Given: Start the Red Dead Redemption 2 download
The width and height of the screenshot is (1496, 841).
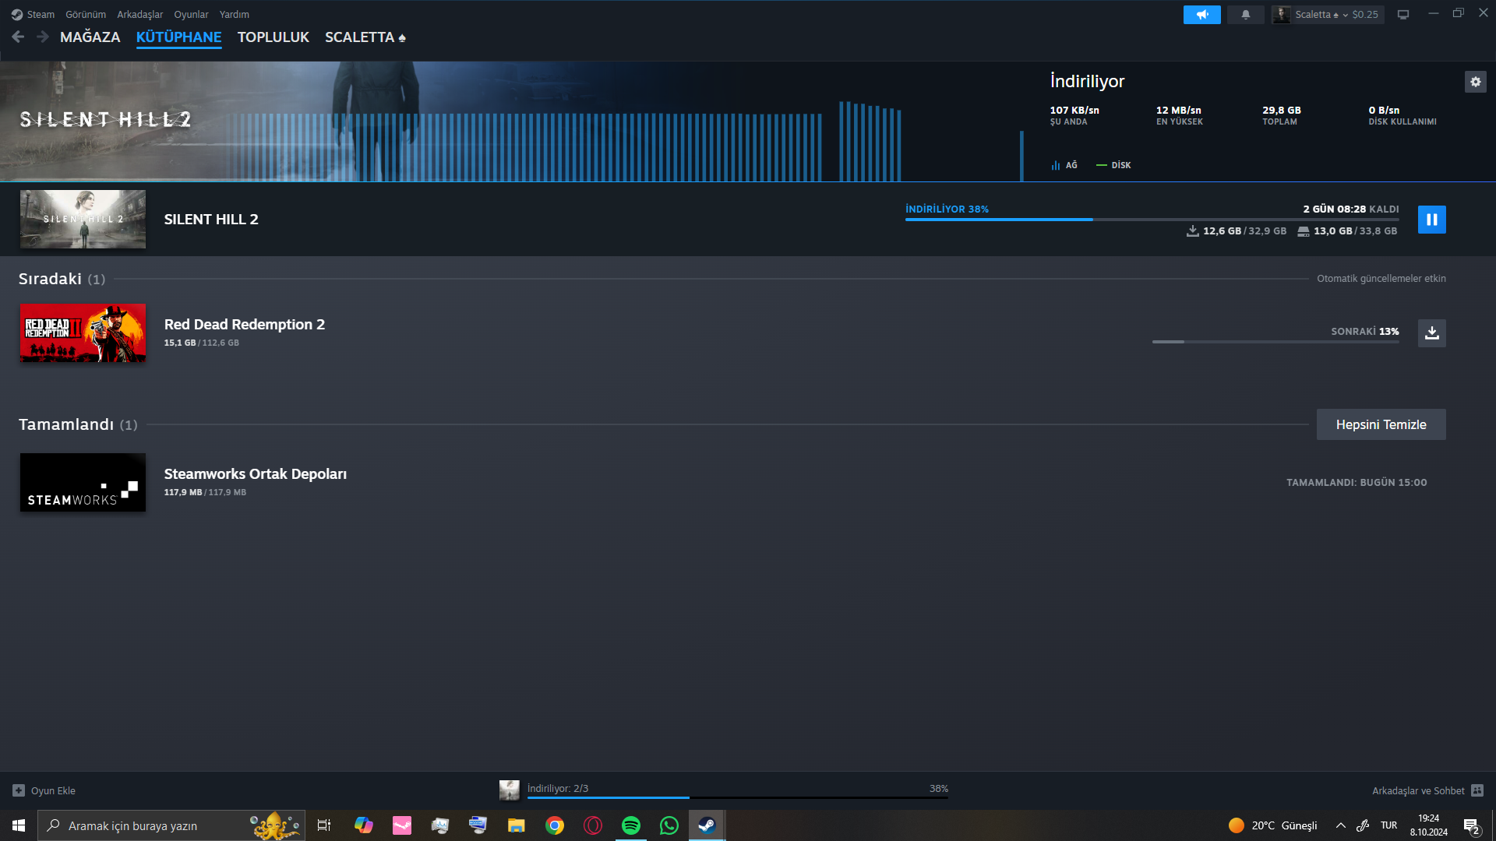Looking at the screenshot, I should [x=1431, y=333].
